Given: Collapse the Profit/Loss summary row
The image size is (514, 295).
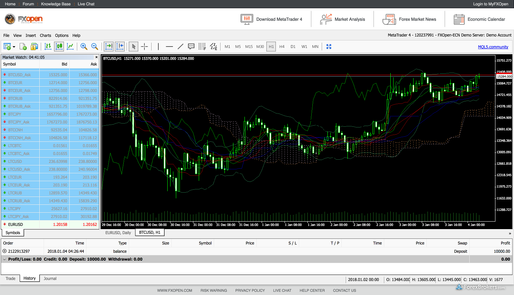Looking at the screenshot, I should pos(4,259).
